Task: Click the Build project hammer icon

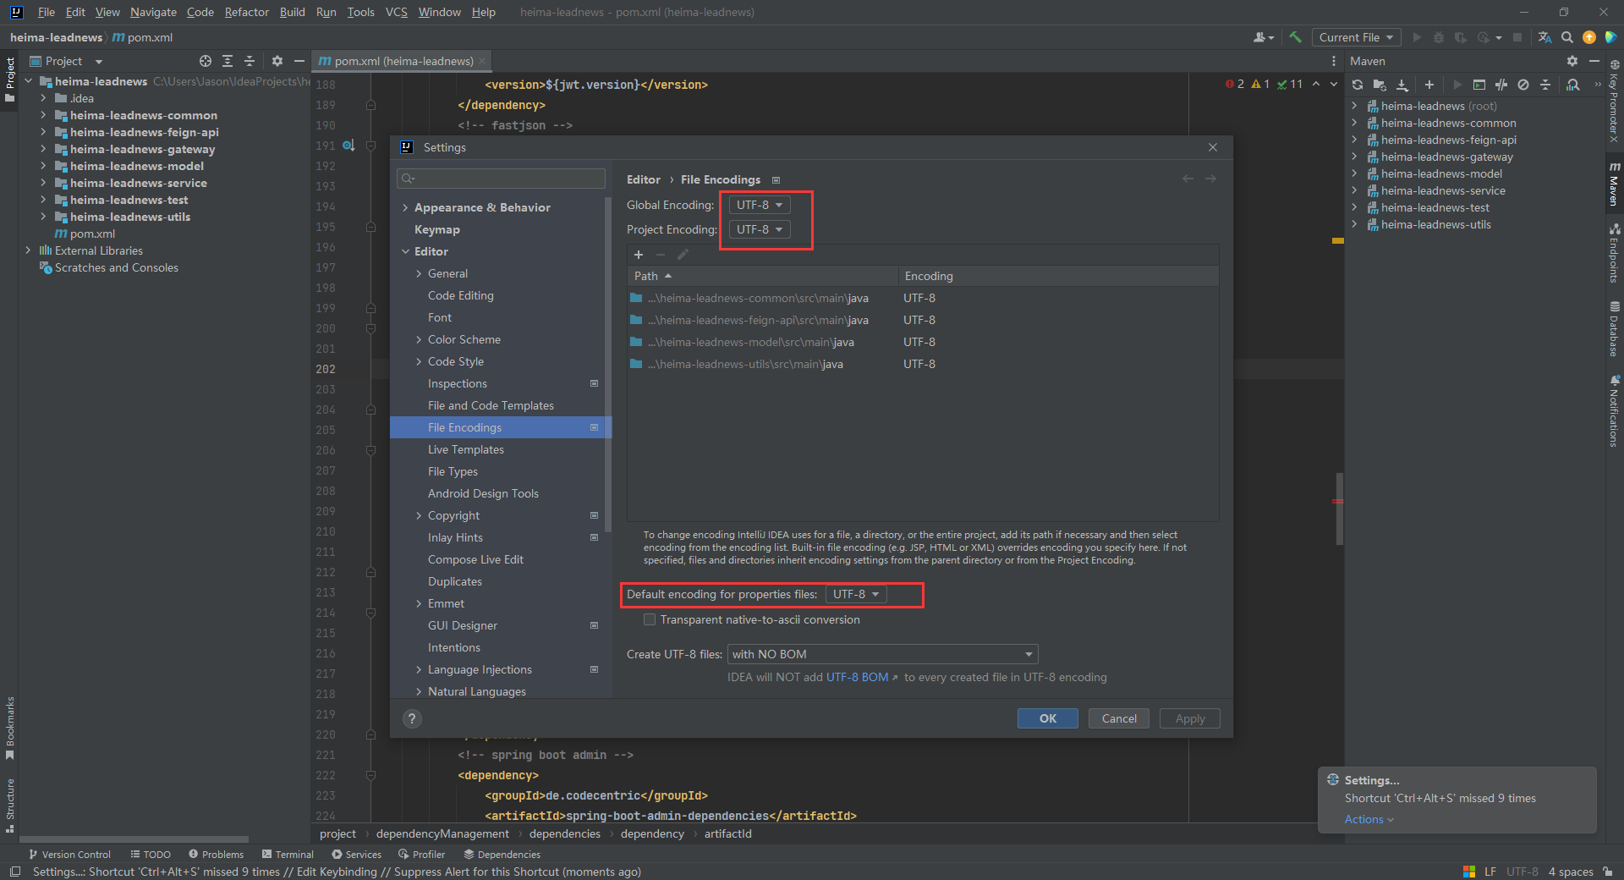Action: point(1295,37)
